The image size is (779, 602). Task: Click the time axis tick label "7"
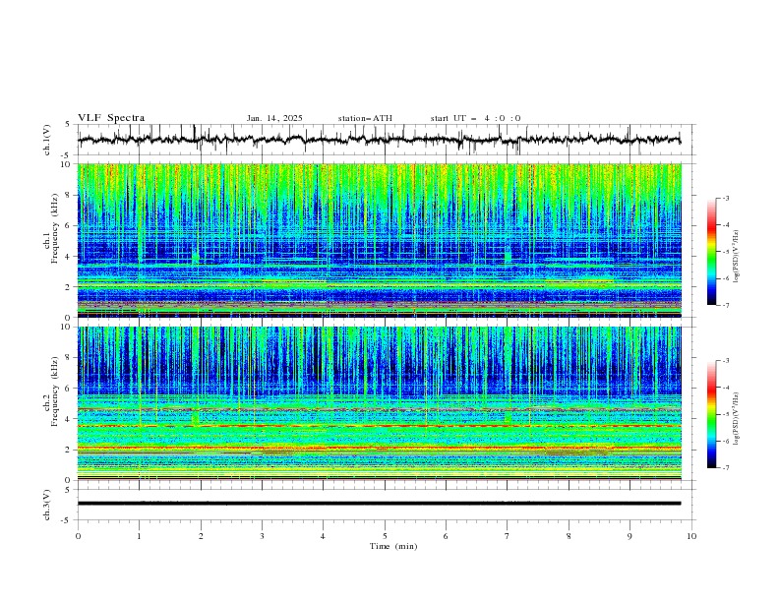tap(508, 536)
